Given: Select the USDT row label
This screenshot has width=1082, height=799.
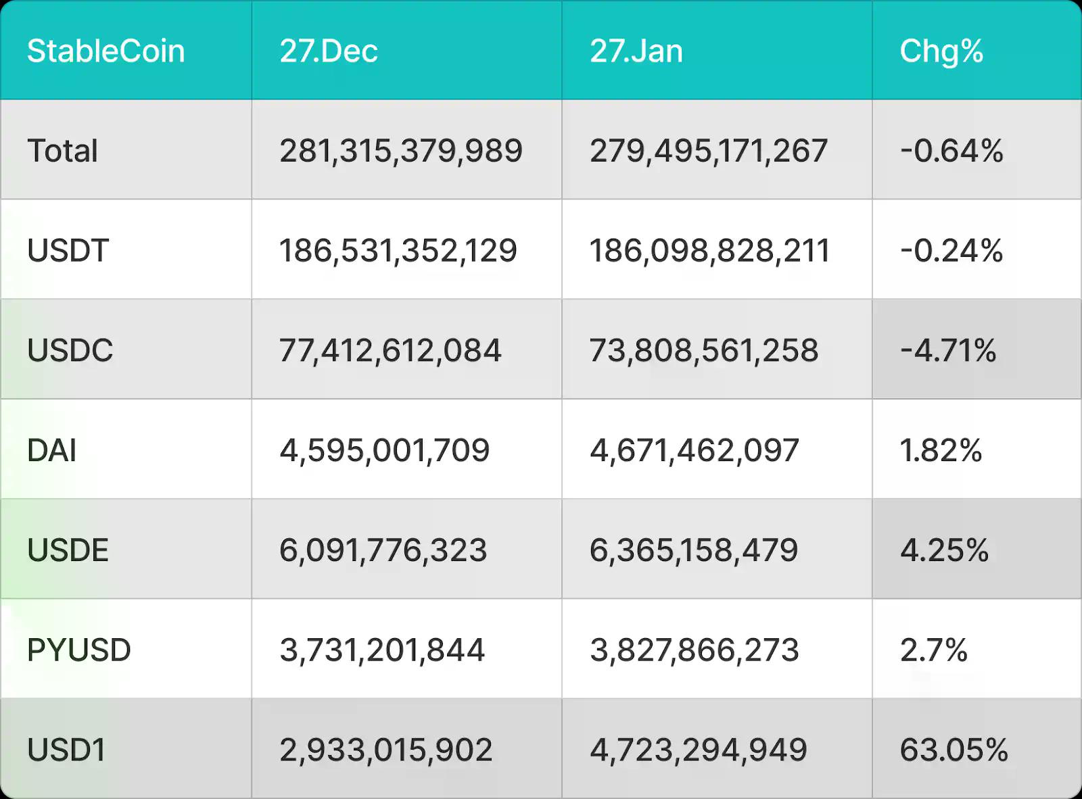Looking at the screenshot, I should coord(68,250).
